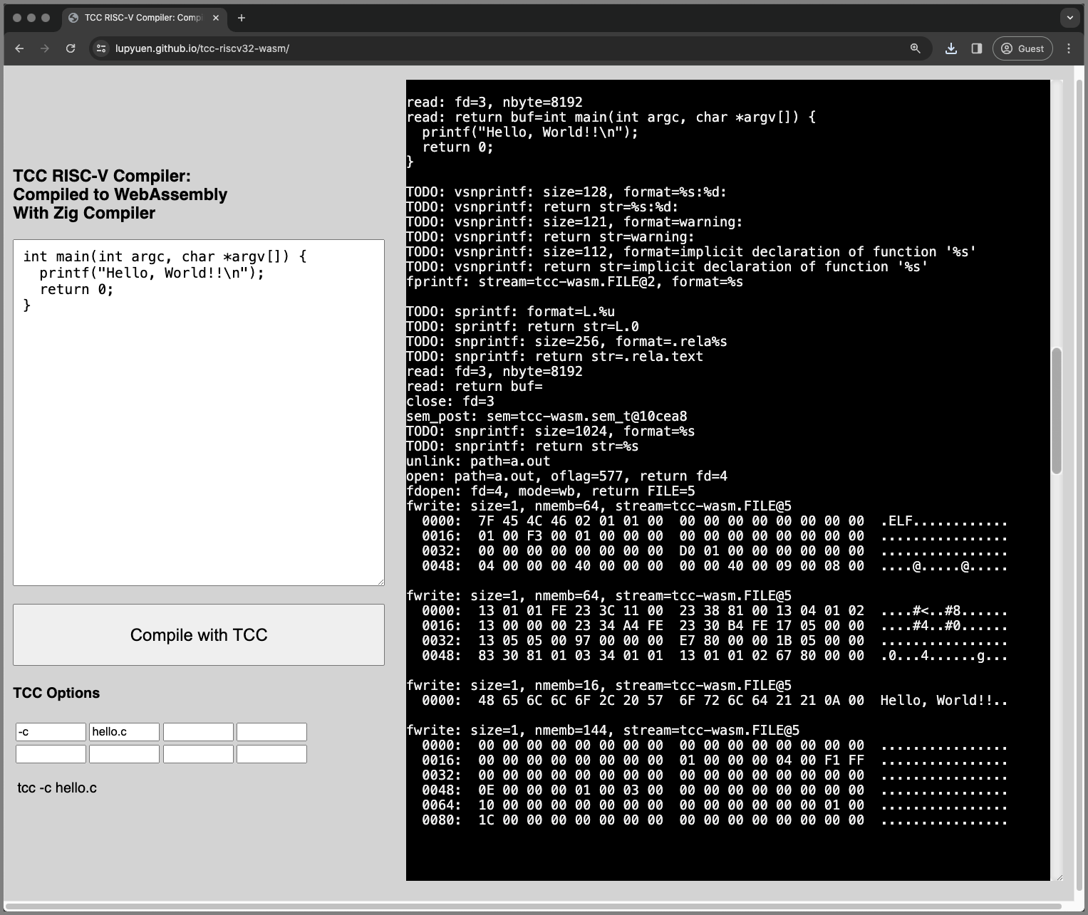1088x915 pixels.
Task: Click the Guest profile button
Action: [1022, 48]
